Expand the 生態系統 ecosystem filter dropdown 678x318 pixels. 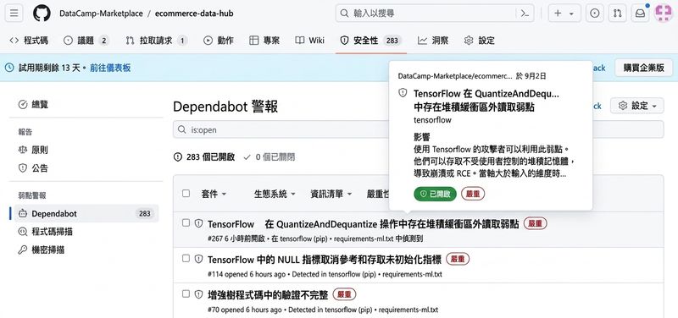pos(275,195)
